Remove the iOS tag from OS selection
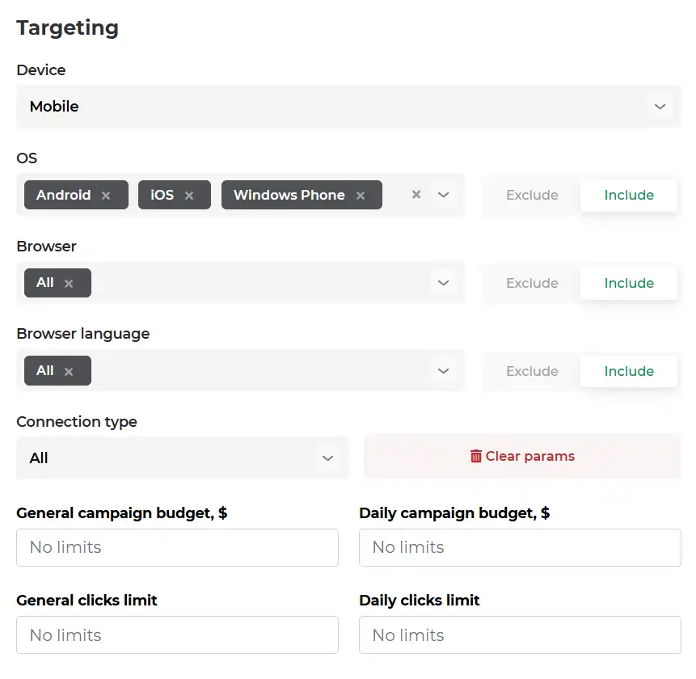The height and width of the screenshot is (679, 696). point(188,195)
